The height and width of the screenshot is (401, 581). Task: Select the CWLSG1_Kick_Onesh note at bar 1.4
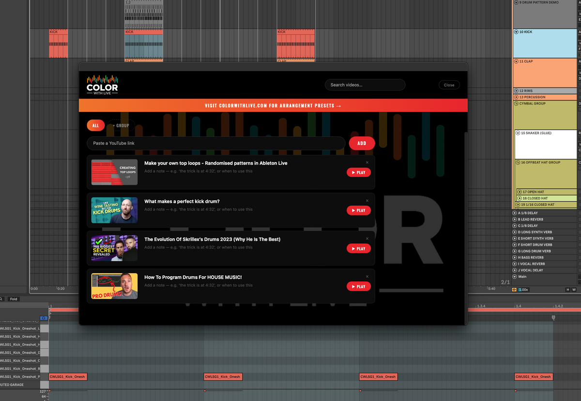click(534, 376)
